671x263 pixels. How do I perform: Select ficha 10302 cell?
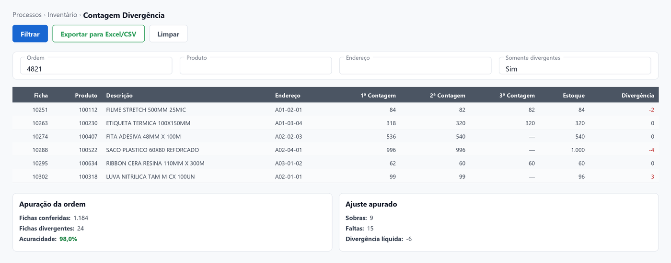point(40,176)
